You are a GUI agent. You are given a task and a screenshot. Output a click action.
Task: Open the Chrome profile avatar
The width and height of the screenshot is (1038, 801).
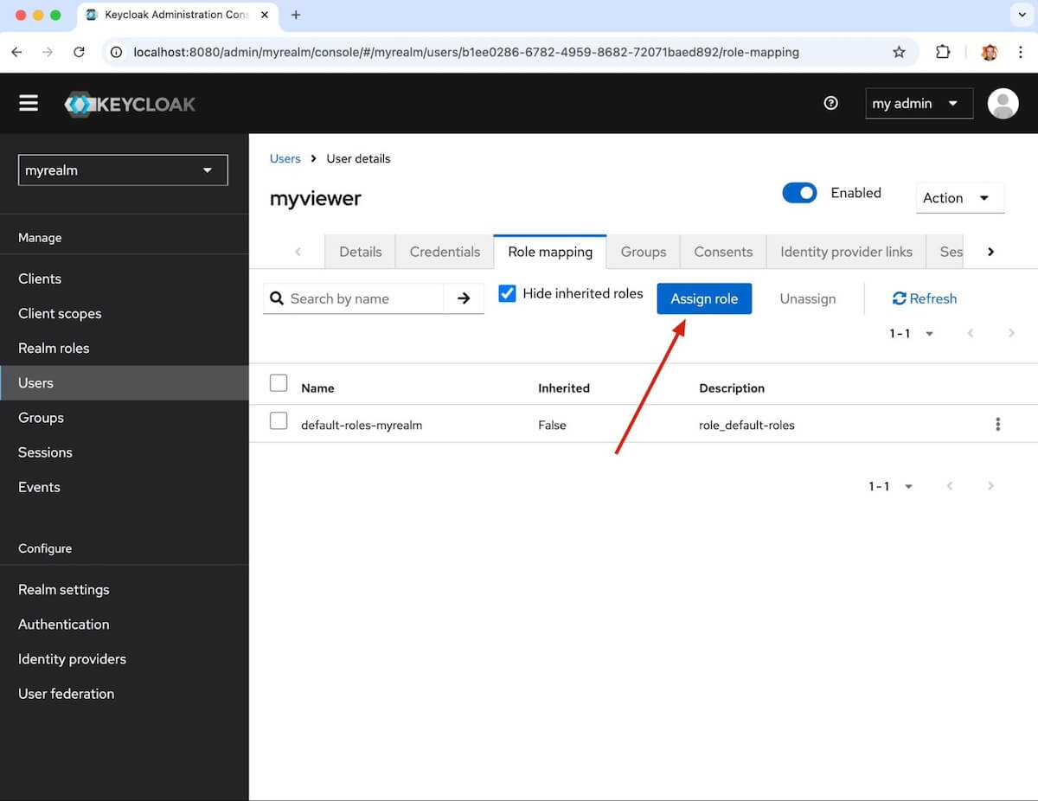coord(990,52)
